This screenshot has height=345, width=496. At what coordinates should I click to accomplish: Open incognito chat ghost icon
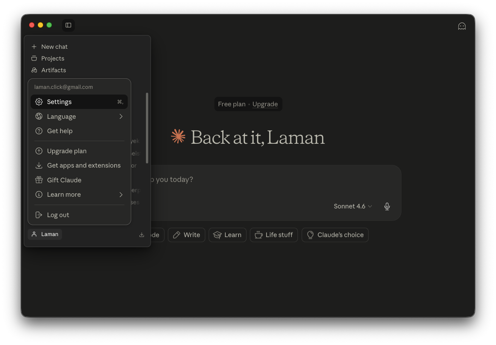(462, 26)
